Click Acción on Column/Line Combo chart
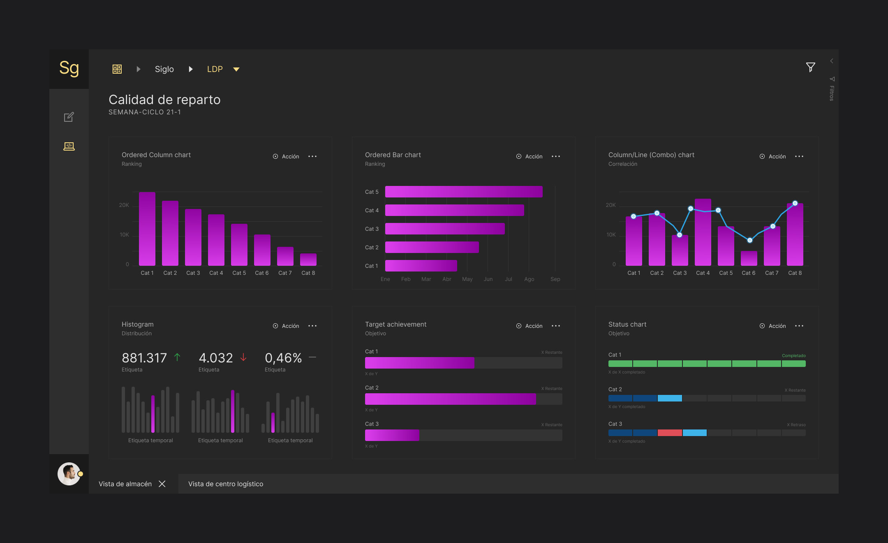This screenshot has width=888, height=543. point(773,156)
